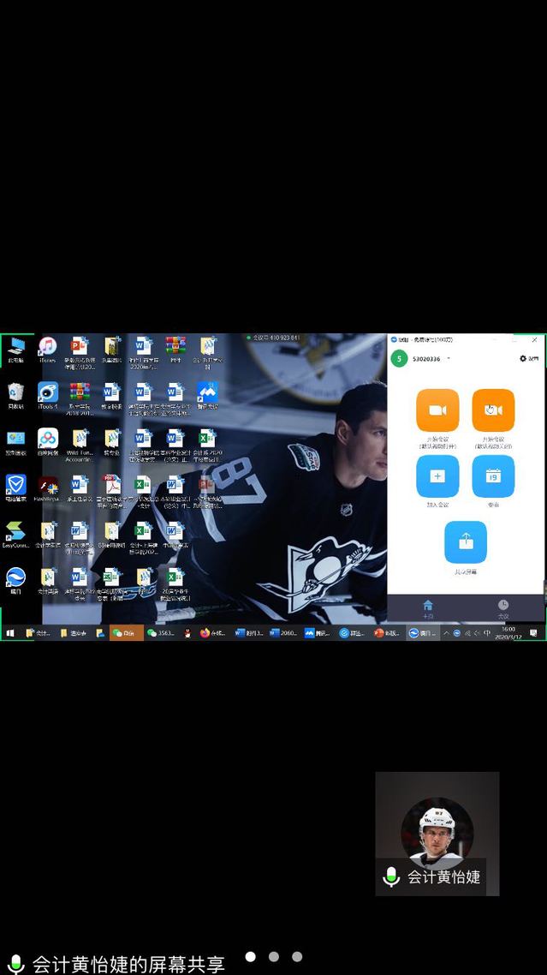Image resolution: width=547 pixels, height=975 pixels.
Task: Select the third page indicator dot
Action: 297,956
